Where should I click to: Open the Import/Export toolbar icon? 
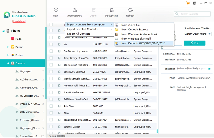[x=75, y=10]
